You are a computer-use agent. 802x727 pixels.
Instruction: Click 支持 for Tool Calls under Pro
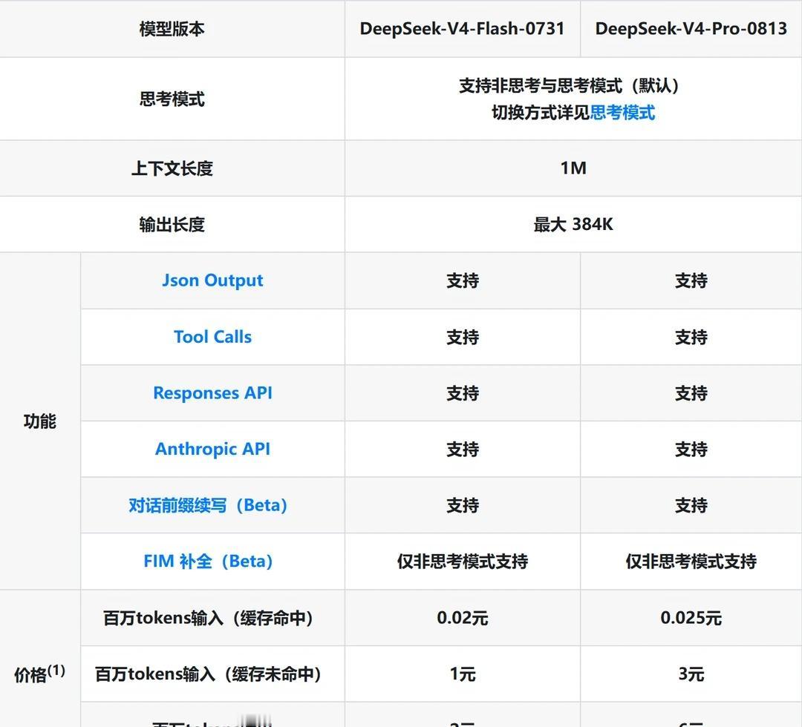691,337
